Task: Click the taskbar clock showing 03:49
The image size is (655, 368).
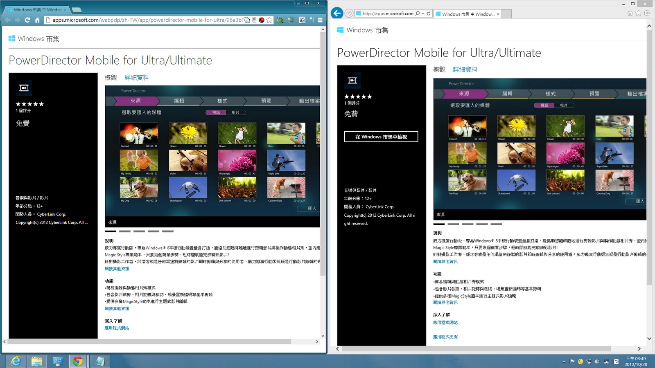Action: pyautogui.click(x=636, y=361)
